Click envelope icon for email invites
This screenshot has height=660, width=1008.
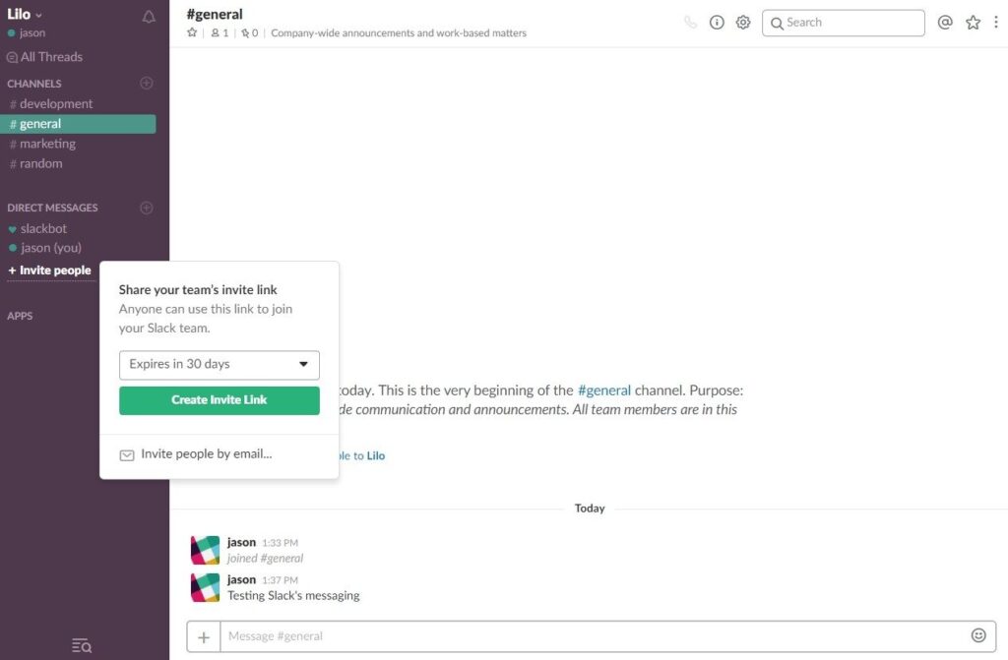127,455
